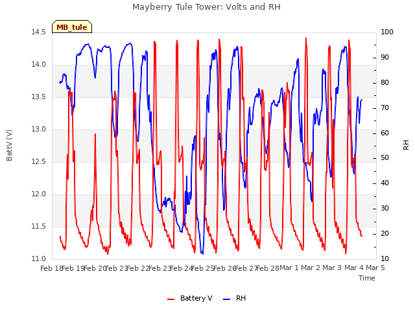The width and height of the screenshot is (415, 311).
Task: Click the 12.0 left axis tick label
Action: (39, 194)
